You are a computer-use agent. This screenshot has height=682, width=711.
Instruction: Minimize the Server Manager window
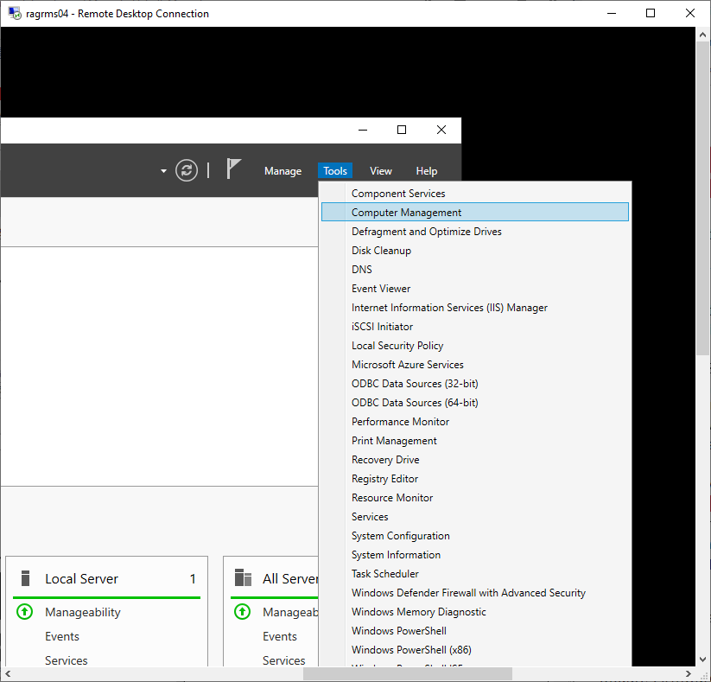point(363,130)
